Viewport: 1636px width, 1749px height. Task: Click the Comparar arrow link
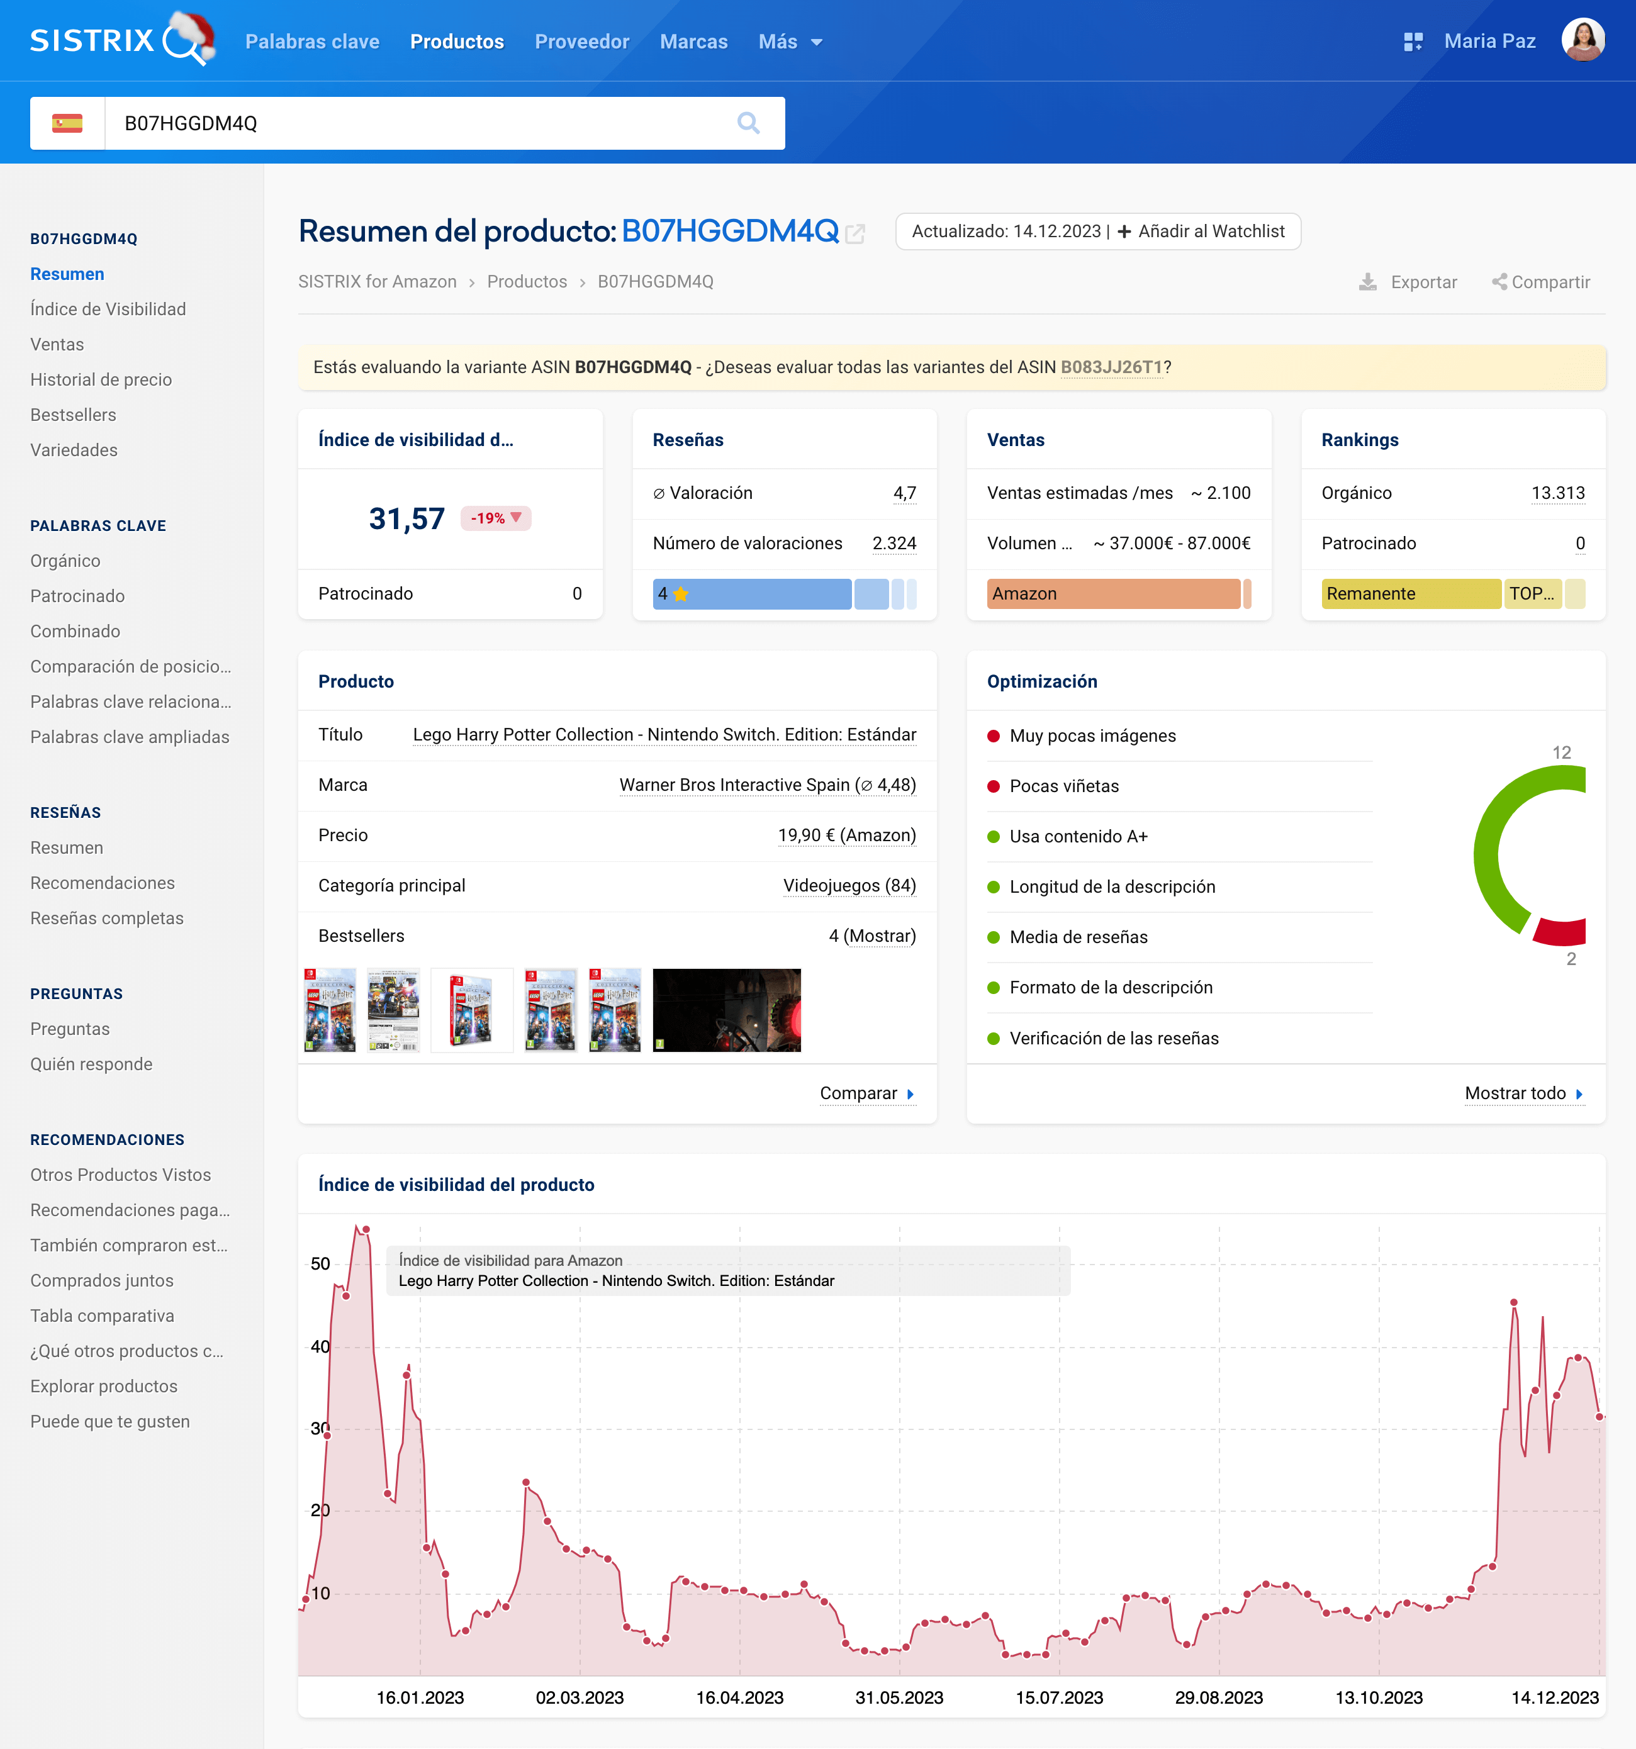tap(867, 1093)
